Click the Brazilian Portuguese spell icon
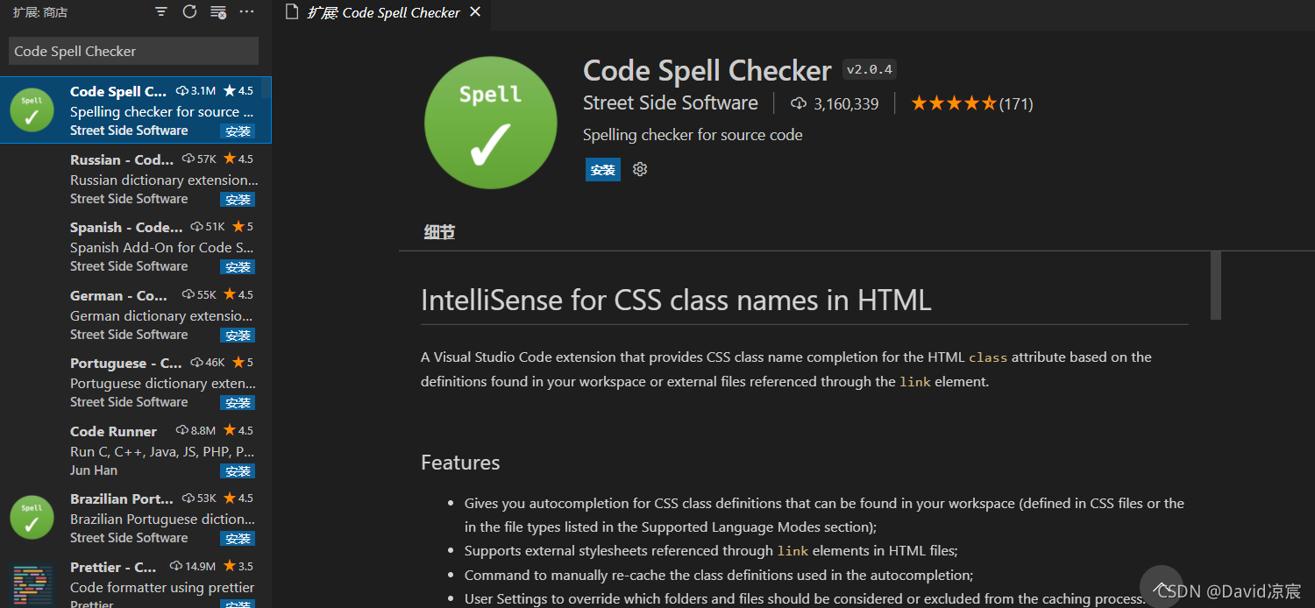Screen dimensions: 1315x608 pos(32,518)
